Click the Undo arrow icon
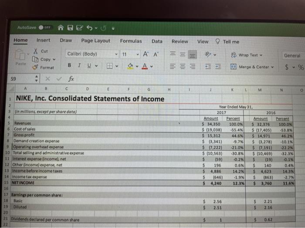This screenshot has height=228, width=305. [x=89, y=28]
